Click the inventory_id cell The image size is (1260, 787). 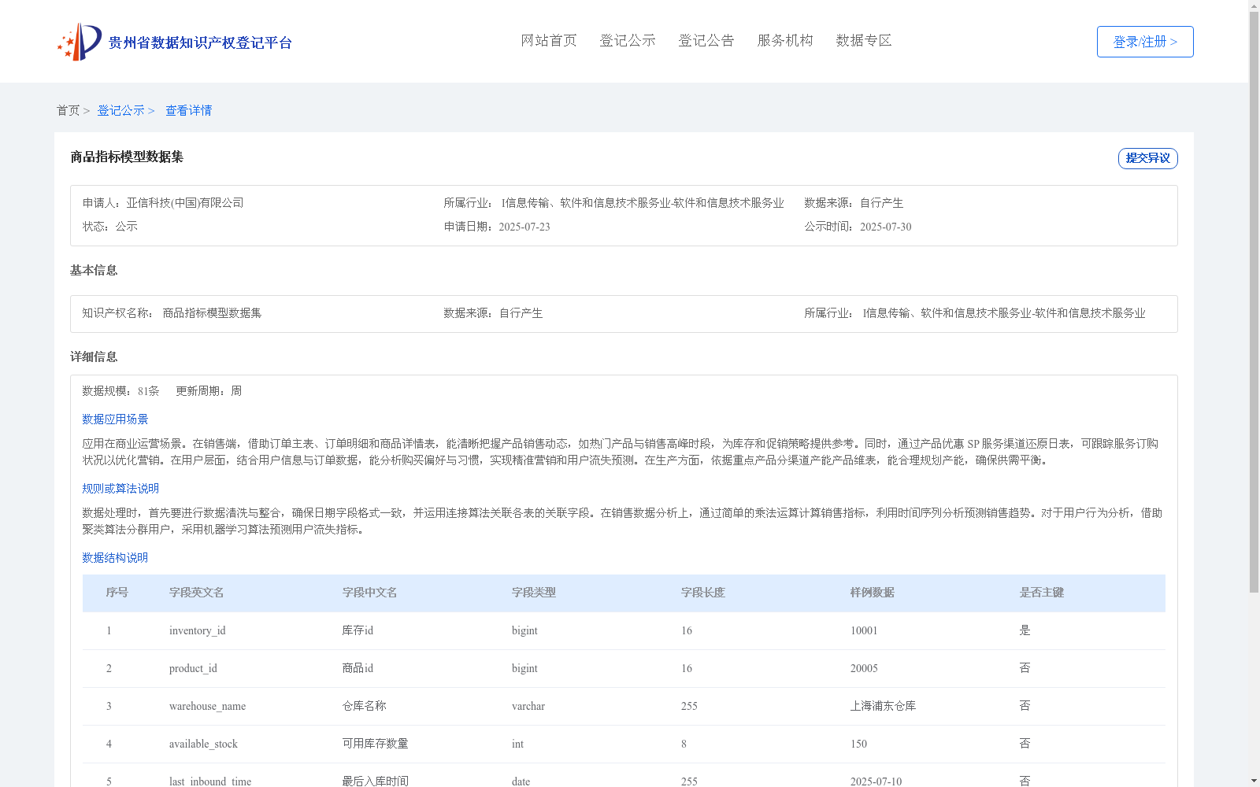(x=198, y=630)
